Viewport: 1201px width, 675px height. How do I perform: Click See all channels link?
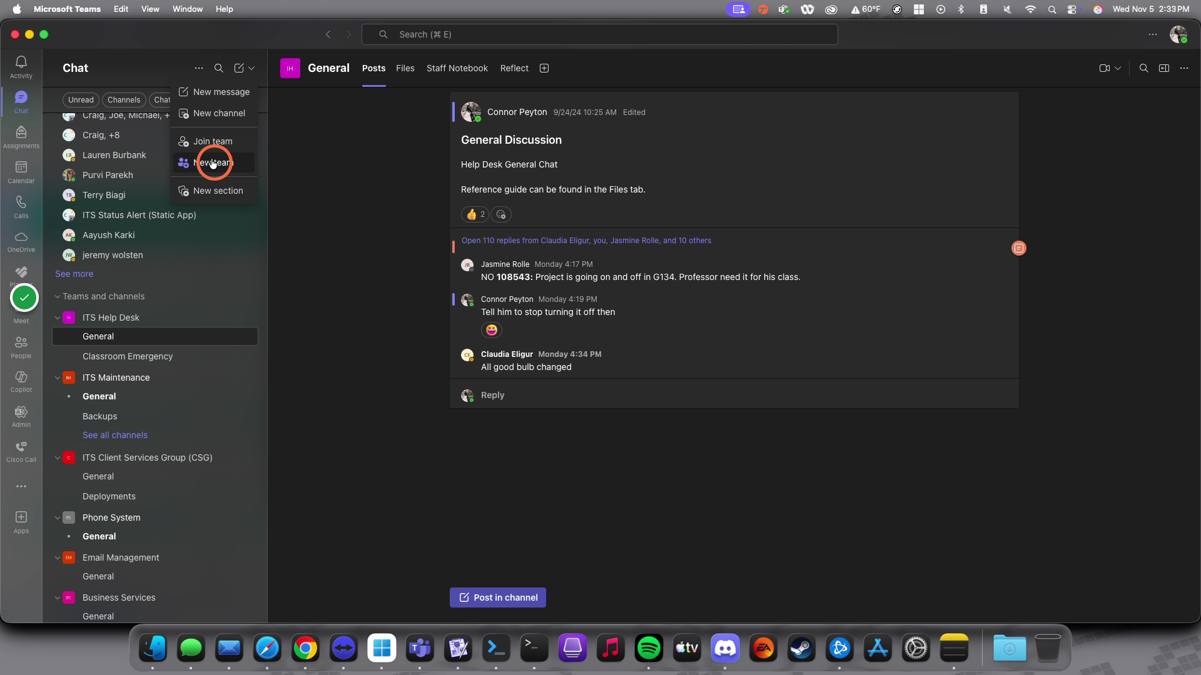coord(115,435)
